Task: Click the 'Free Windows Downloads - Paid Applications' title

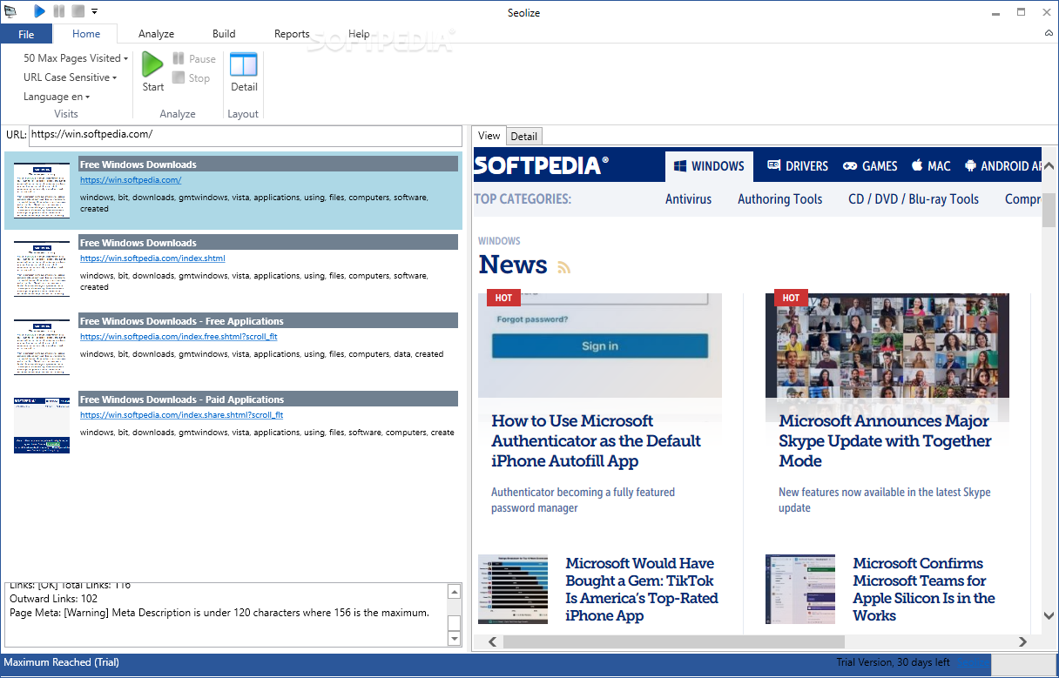Action: [x=182, y=399]
